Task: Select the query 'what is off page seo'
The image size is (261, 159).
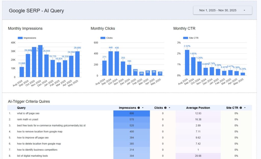Action: [29, 113]
